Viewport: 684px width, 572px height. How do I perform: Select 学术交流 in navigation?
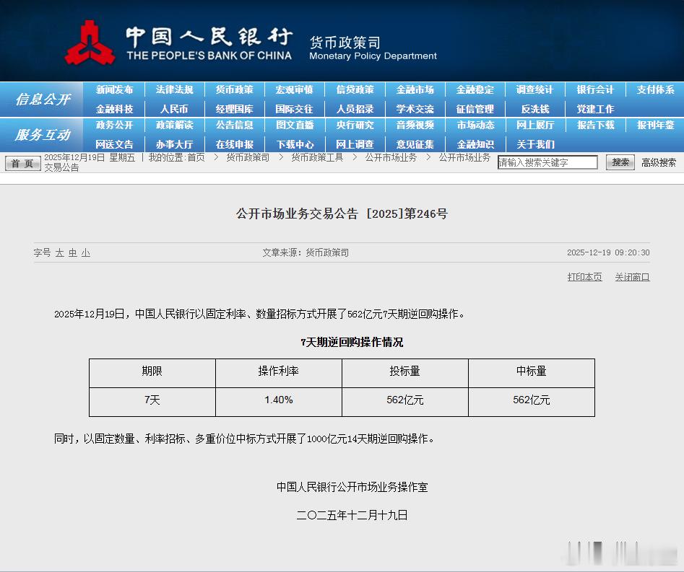[415, 109]
